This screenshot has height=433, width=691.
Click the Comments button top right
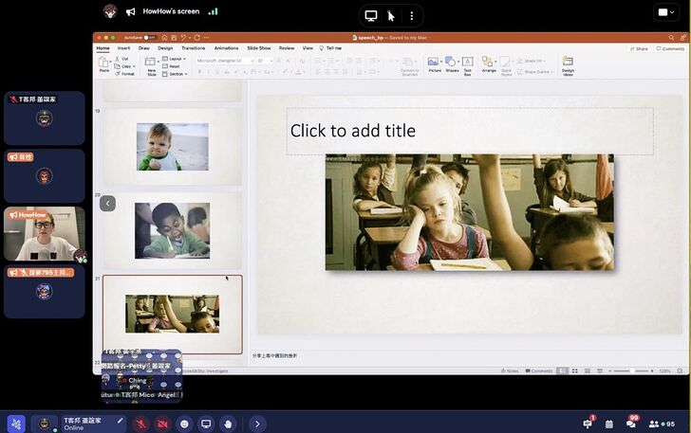[671, 48]
